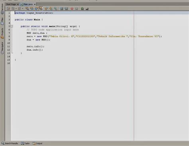Go to Previous Bookmark icon
This screenshot has height=146, width=189.
[x=46, y=9]
